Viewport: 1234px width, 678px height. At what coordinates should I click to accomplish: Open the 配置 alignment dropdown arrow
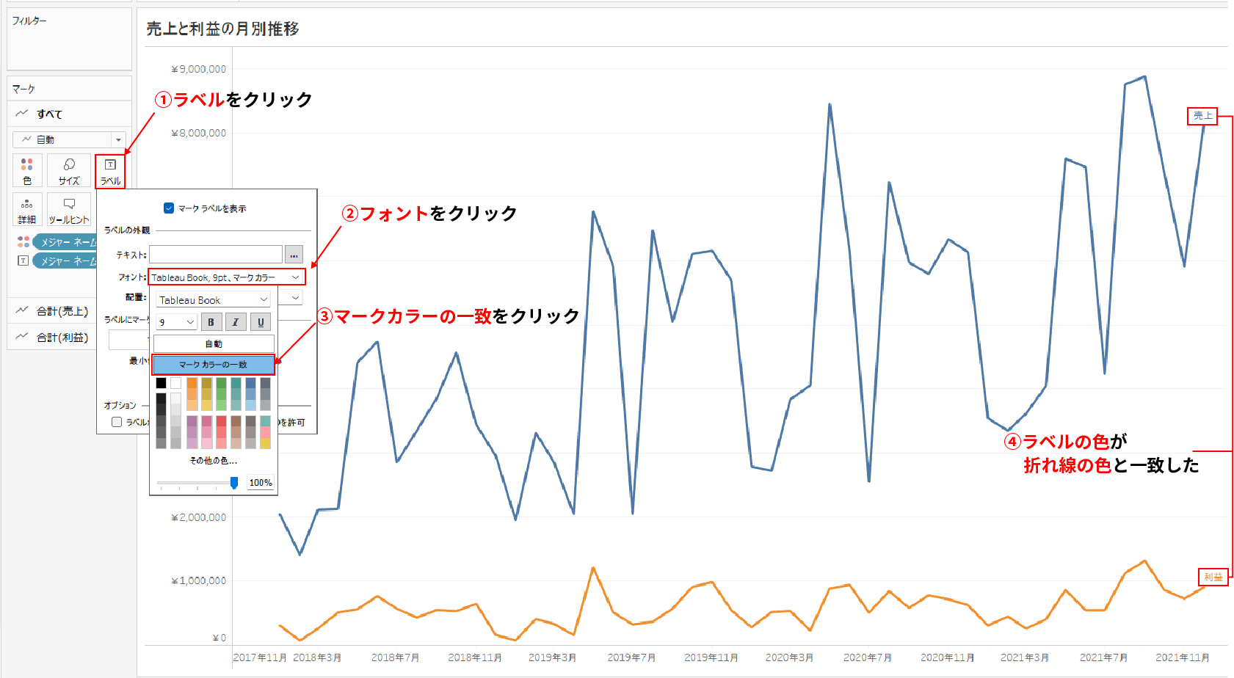tap(295, 297)
